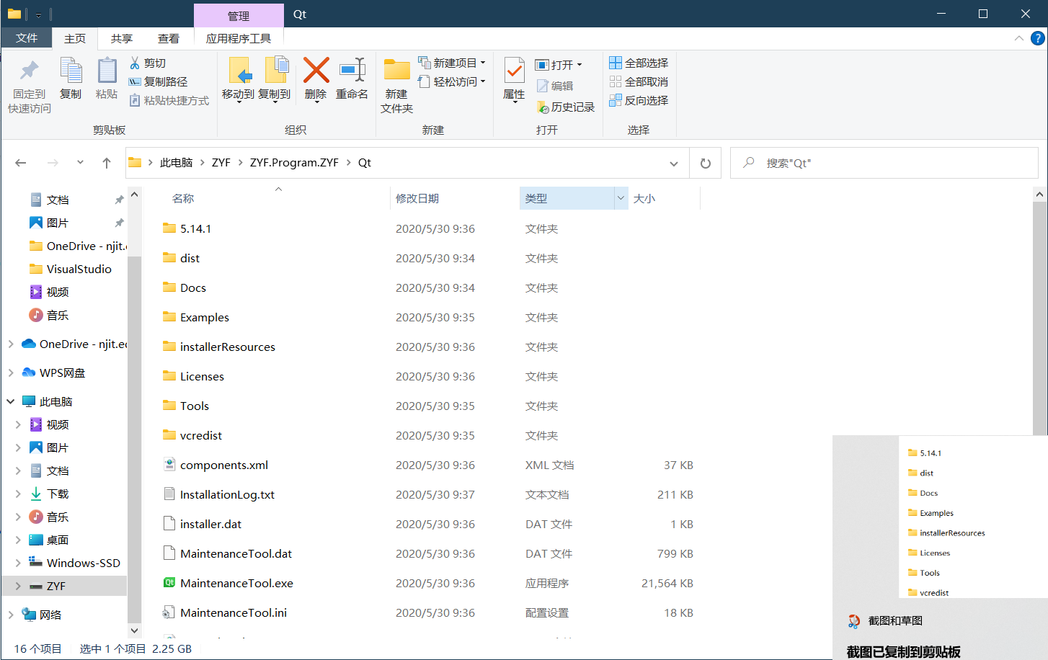
Task: Click Invert selection (反向选择)
Action: coord(639,101)
